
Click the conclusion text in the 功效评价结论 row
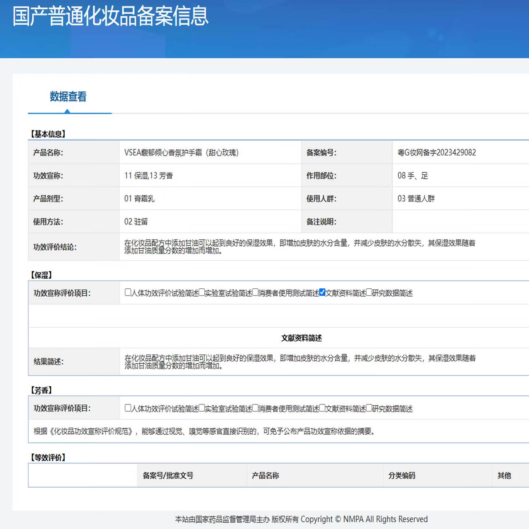point(300,247)
